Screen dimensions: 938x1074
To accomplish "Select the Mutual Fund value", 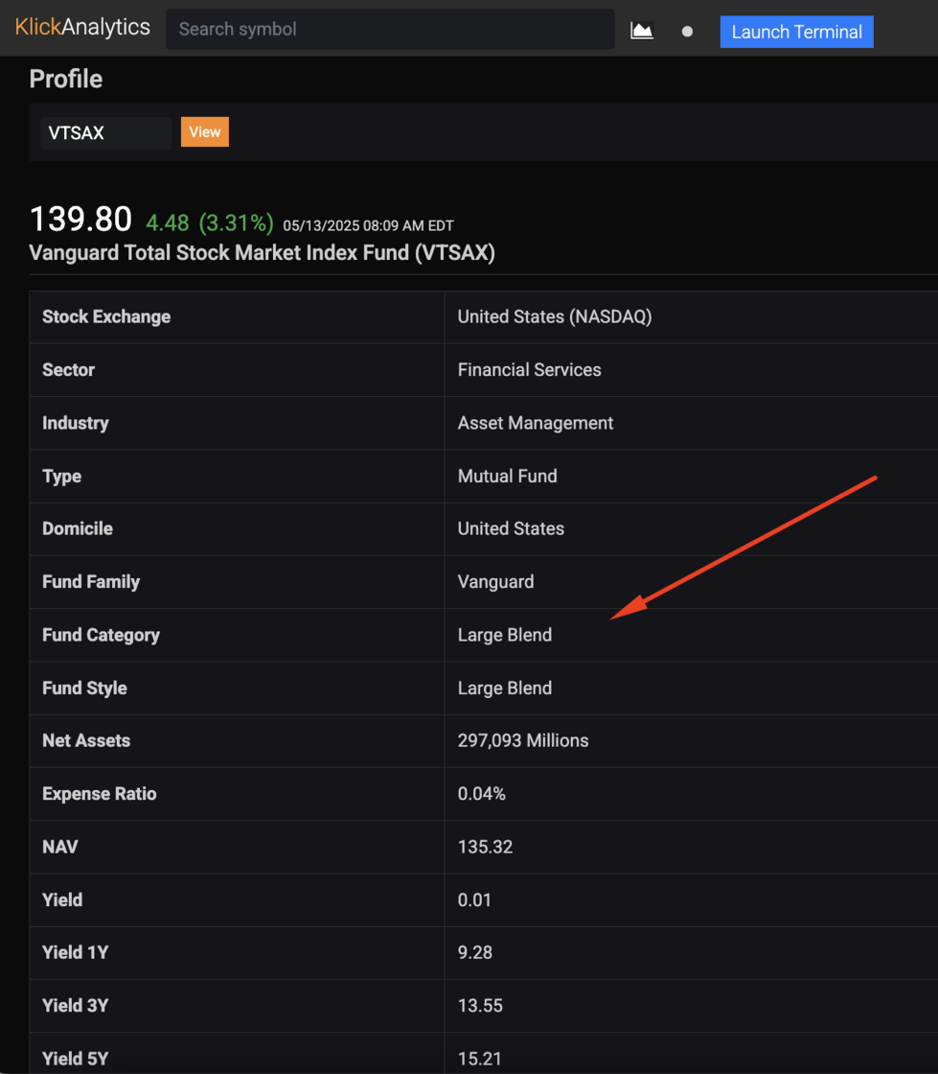I will [x=508, y=476].
